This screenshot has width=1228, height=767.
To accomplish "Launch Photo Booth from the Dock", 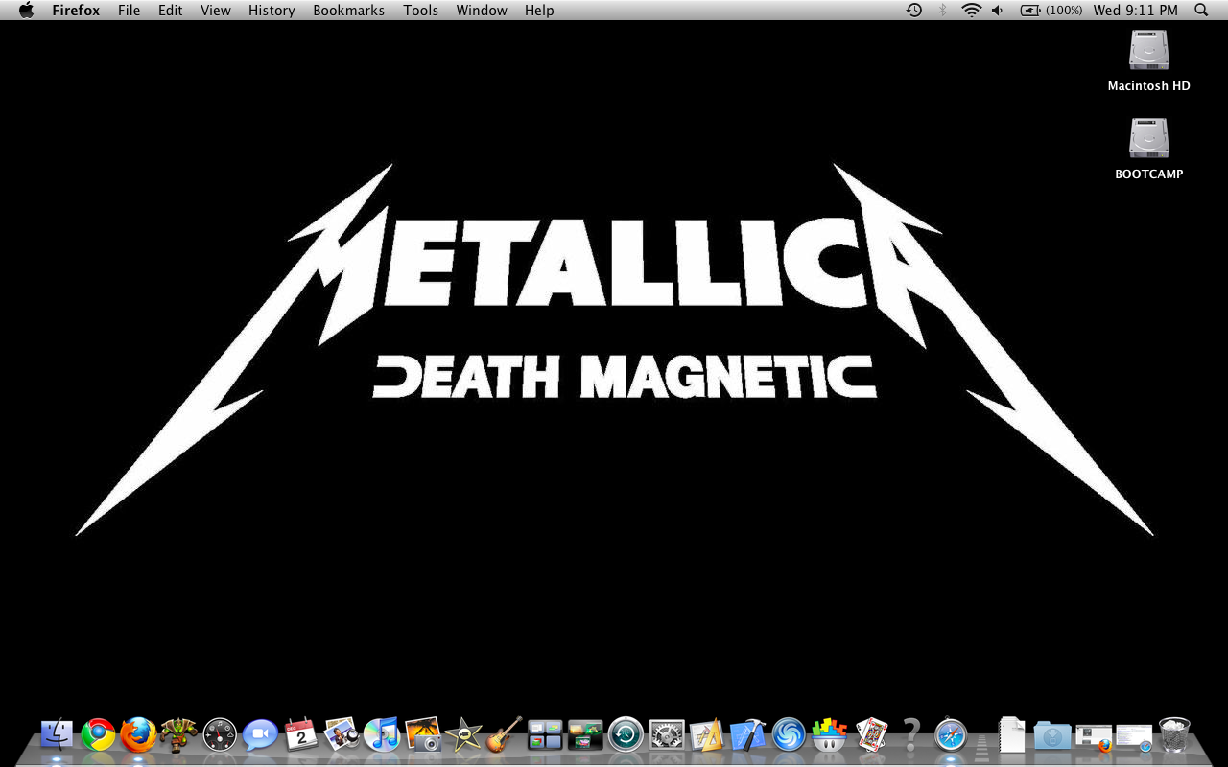I will [423, 735].
